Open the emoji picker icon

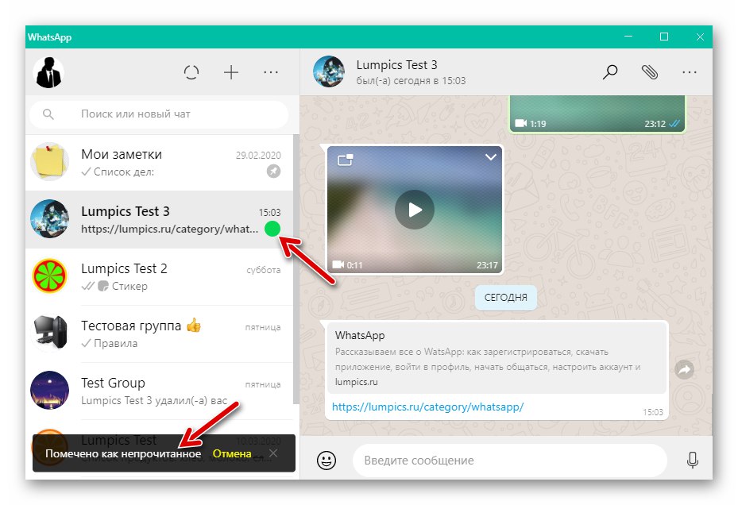click(x=326, y=461)
